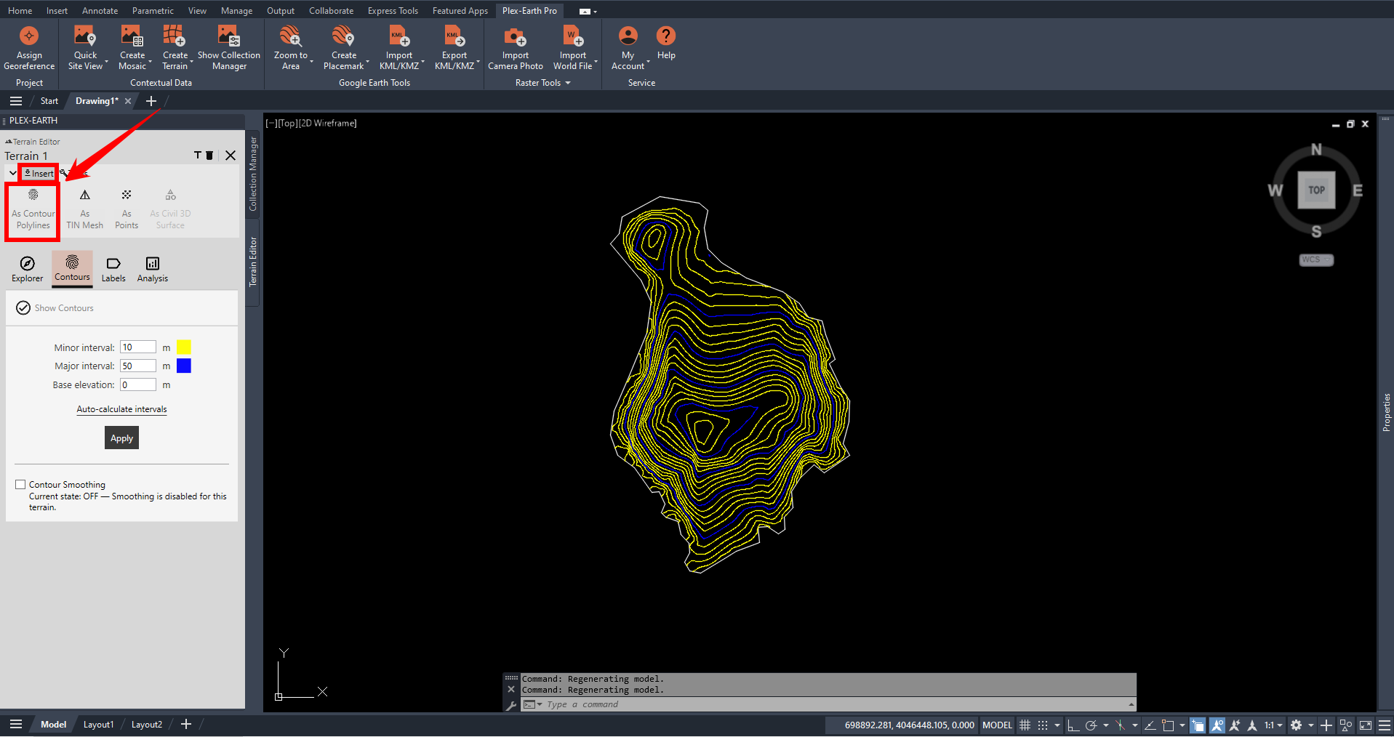Click the rename terrain T icon
The height and width of the screenshot is (737, 1394).
pyautogui.click(x=197, y=156)
